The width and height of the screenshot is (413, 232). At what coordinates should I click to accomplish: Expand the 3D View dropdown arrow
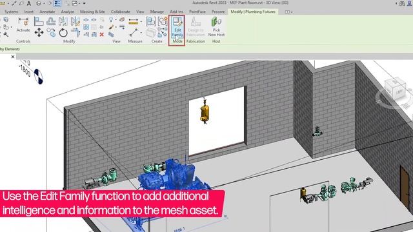(44, 4)
